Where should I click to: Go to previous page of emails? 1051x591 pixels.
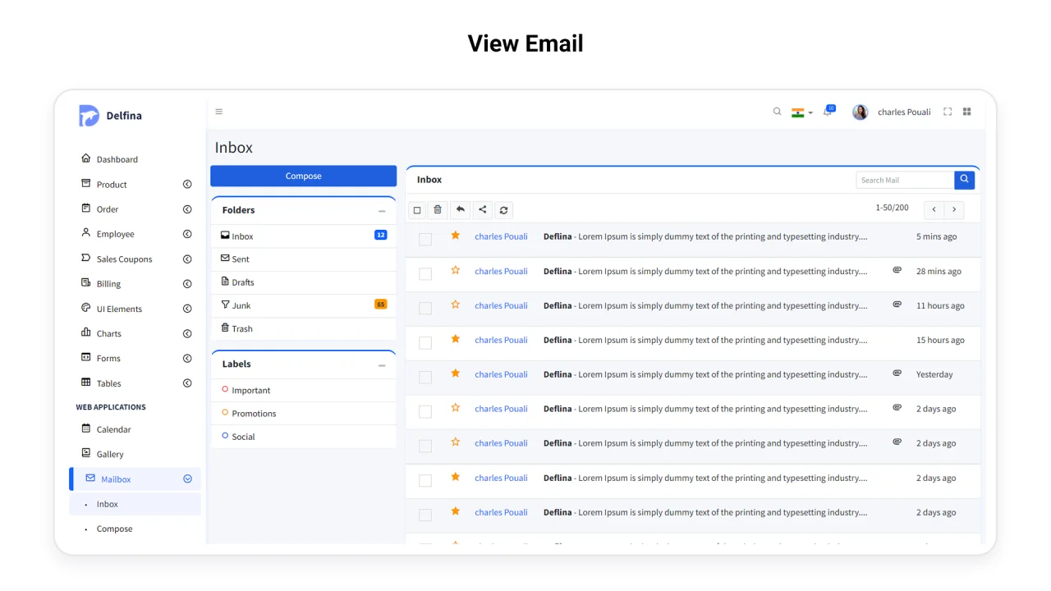(934, 209)
